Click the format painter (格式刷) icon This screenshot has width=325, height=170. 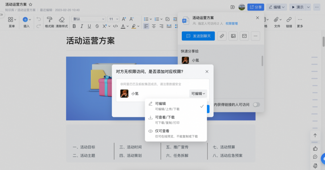coord(49,20)
